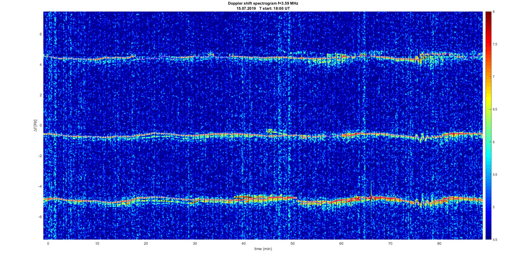The height and width of the screenshot is (257, 513).
Task: Click the y-axis tick label -6
Action: [40, 217]
